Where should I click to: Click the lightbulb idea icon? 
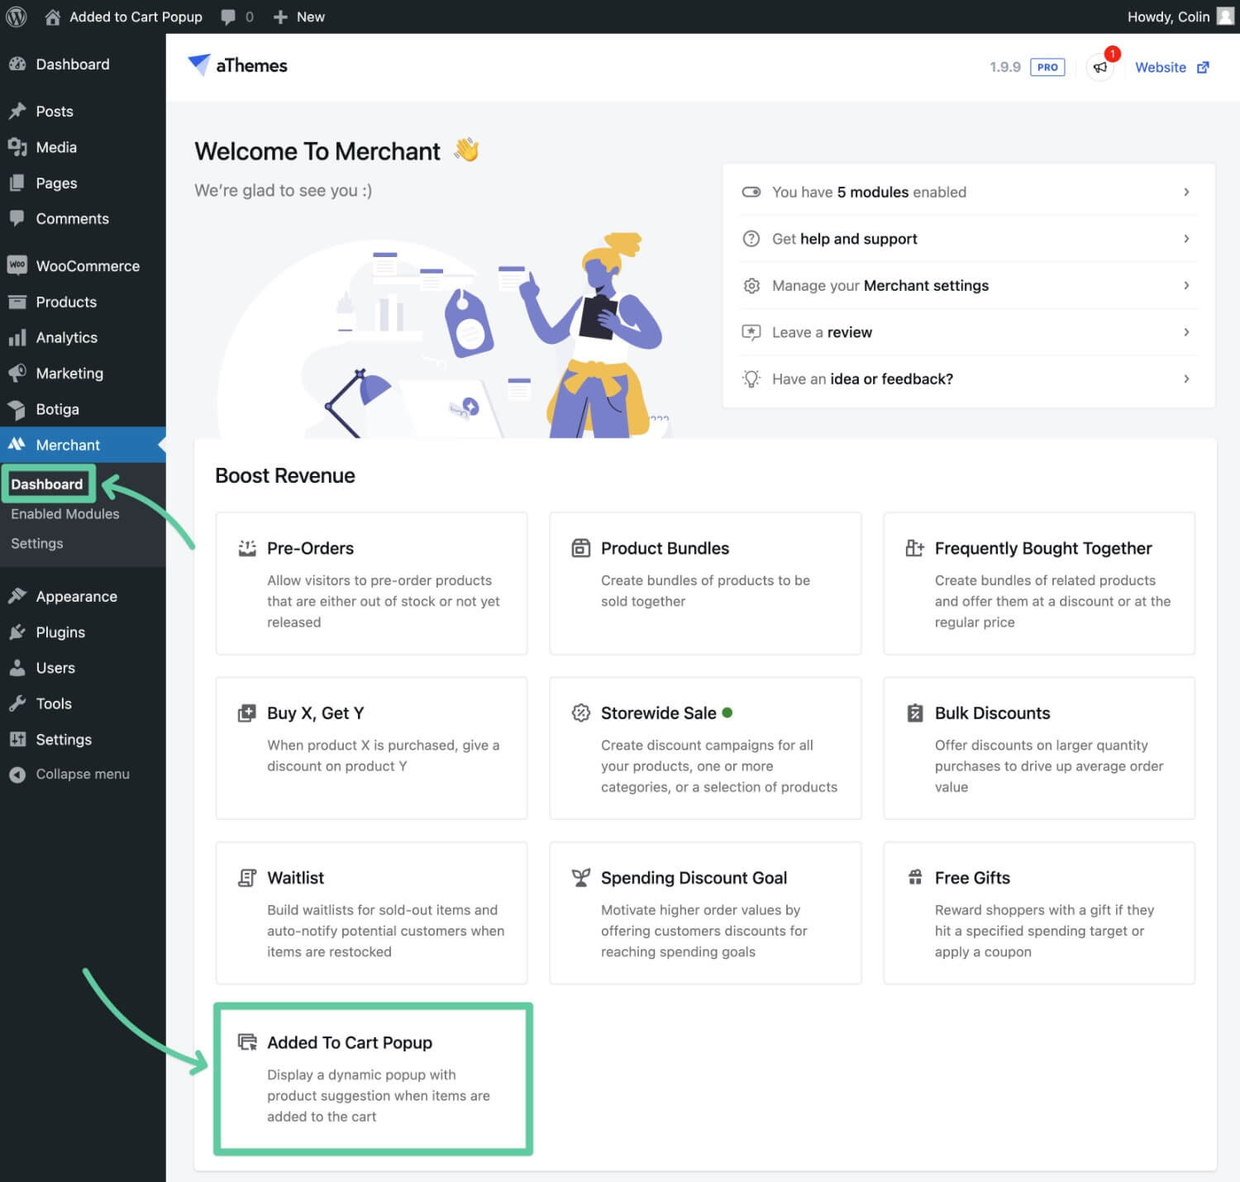tap(751, 379)
